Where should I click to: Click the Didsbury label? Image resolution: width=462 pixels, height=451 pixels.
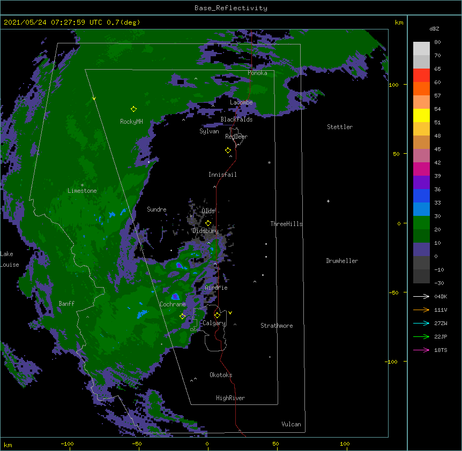[205, 231]
